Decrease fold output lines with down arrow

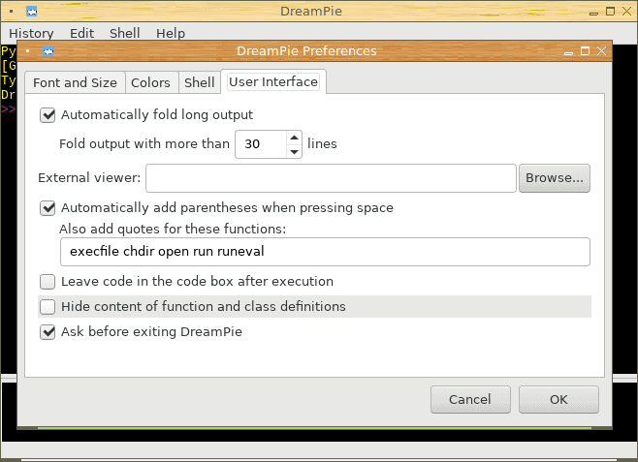point(294,151)
